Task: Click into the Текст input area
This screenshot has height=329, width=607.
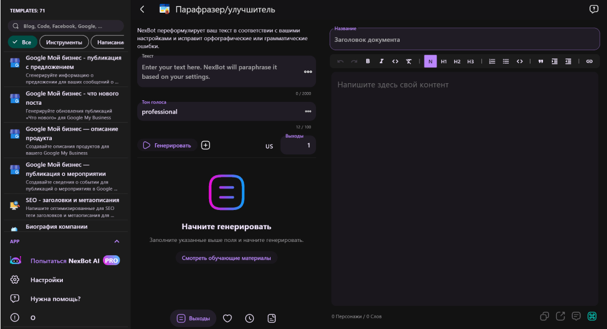Action: coord(227,72)
